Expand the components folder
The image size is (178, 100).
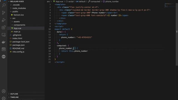[12, 25]
